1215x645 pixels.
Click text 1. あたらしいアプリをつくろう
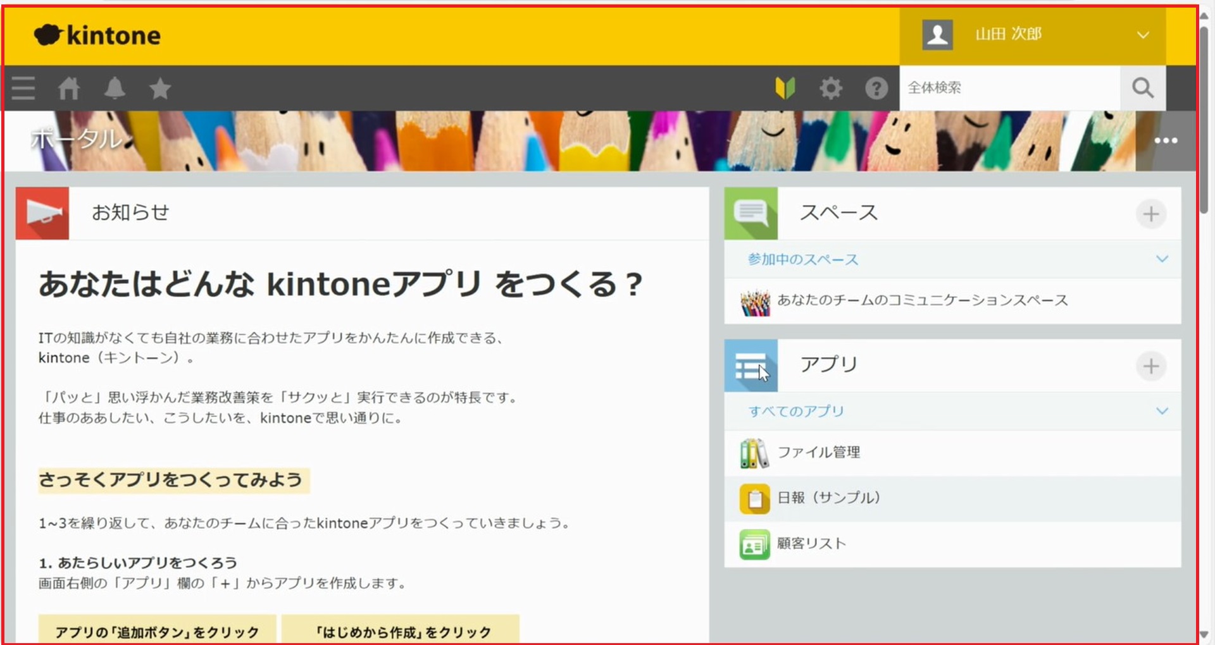[138, 563]
